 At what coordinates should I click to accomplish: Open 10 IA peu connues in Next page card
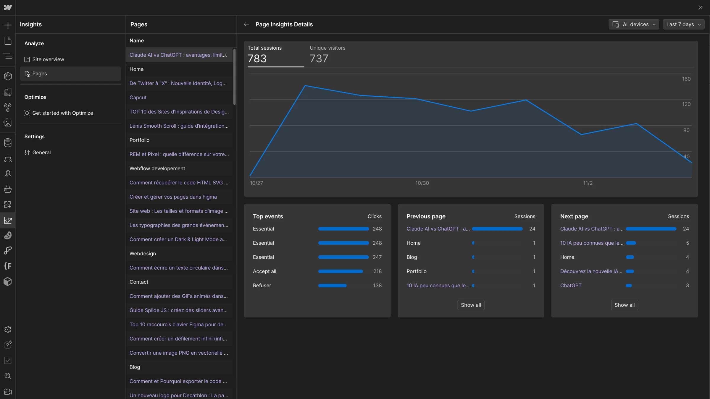592,243
